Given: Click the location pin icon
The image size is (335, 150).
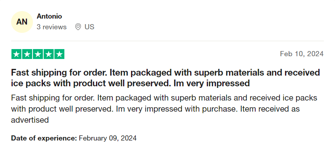Looking at the screenshot, I should 78,27.
